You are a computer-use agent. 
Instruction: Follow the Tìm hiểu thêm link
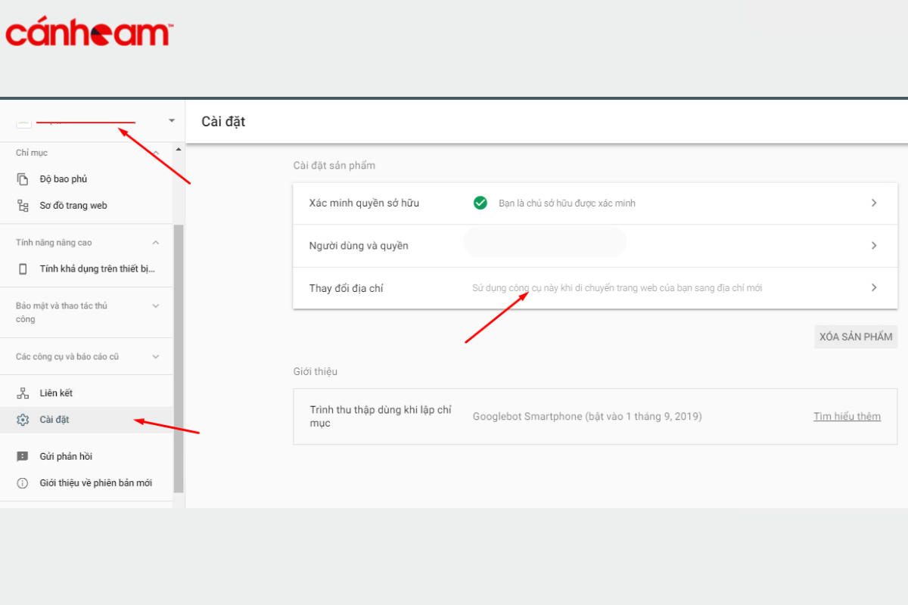(x=847, y=417)
